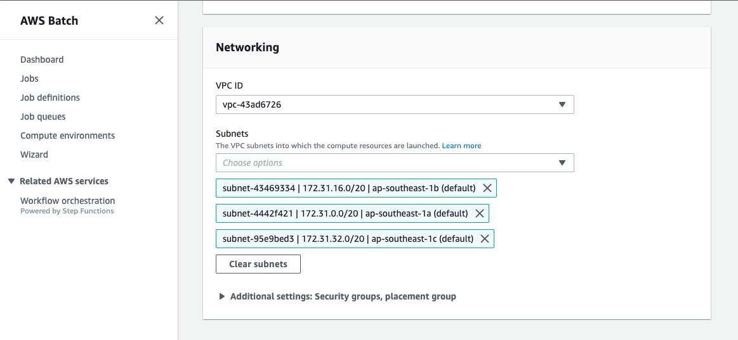738x340 pixels.
Task: Click the subnet-95e9bed3 ap-southeast-1c tag
Action: (348, 239)
